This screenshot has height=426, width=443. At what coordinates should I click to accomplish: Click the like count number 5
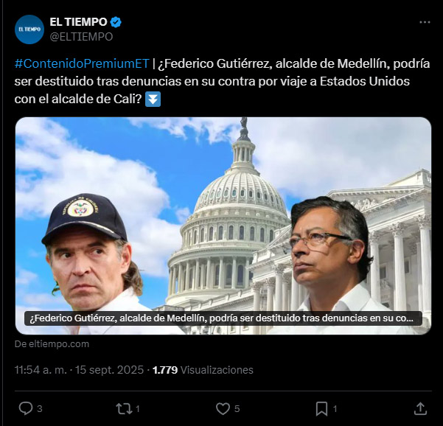237,409
